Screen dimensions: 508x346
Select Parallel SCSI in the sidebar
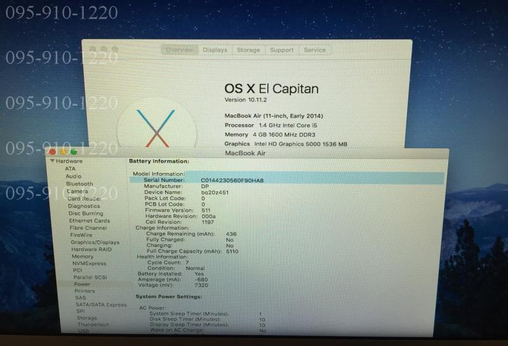[x=90, y=277]
